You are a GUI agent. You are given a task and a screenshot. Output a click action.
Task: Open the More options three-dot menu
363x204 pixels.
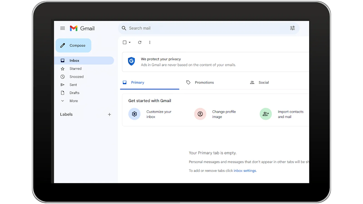150,42
